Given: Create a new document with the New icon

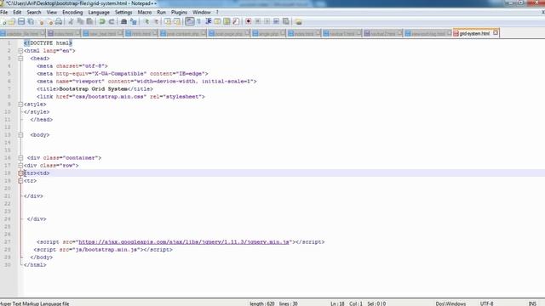Looking at the screenshot, I should click(x=3, y=21).
